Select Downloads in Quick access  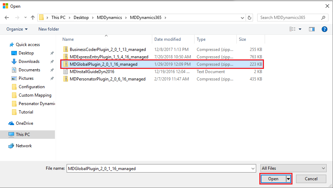pyautogui.click(x=29, y=61)
